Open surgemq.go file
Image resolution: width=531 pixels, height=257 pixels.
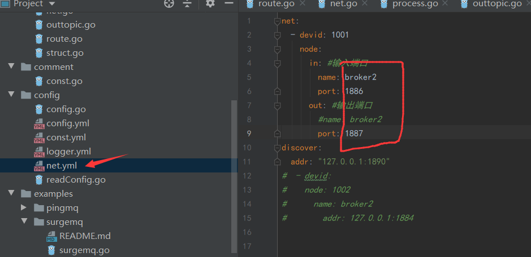84,250
